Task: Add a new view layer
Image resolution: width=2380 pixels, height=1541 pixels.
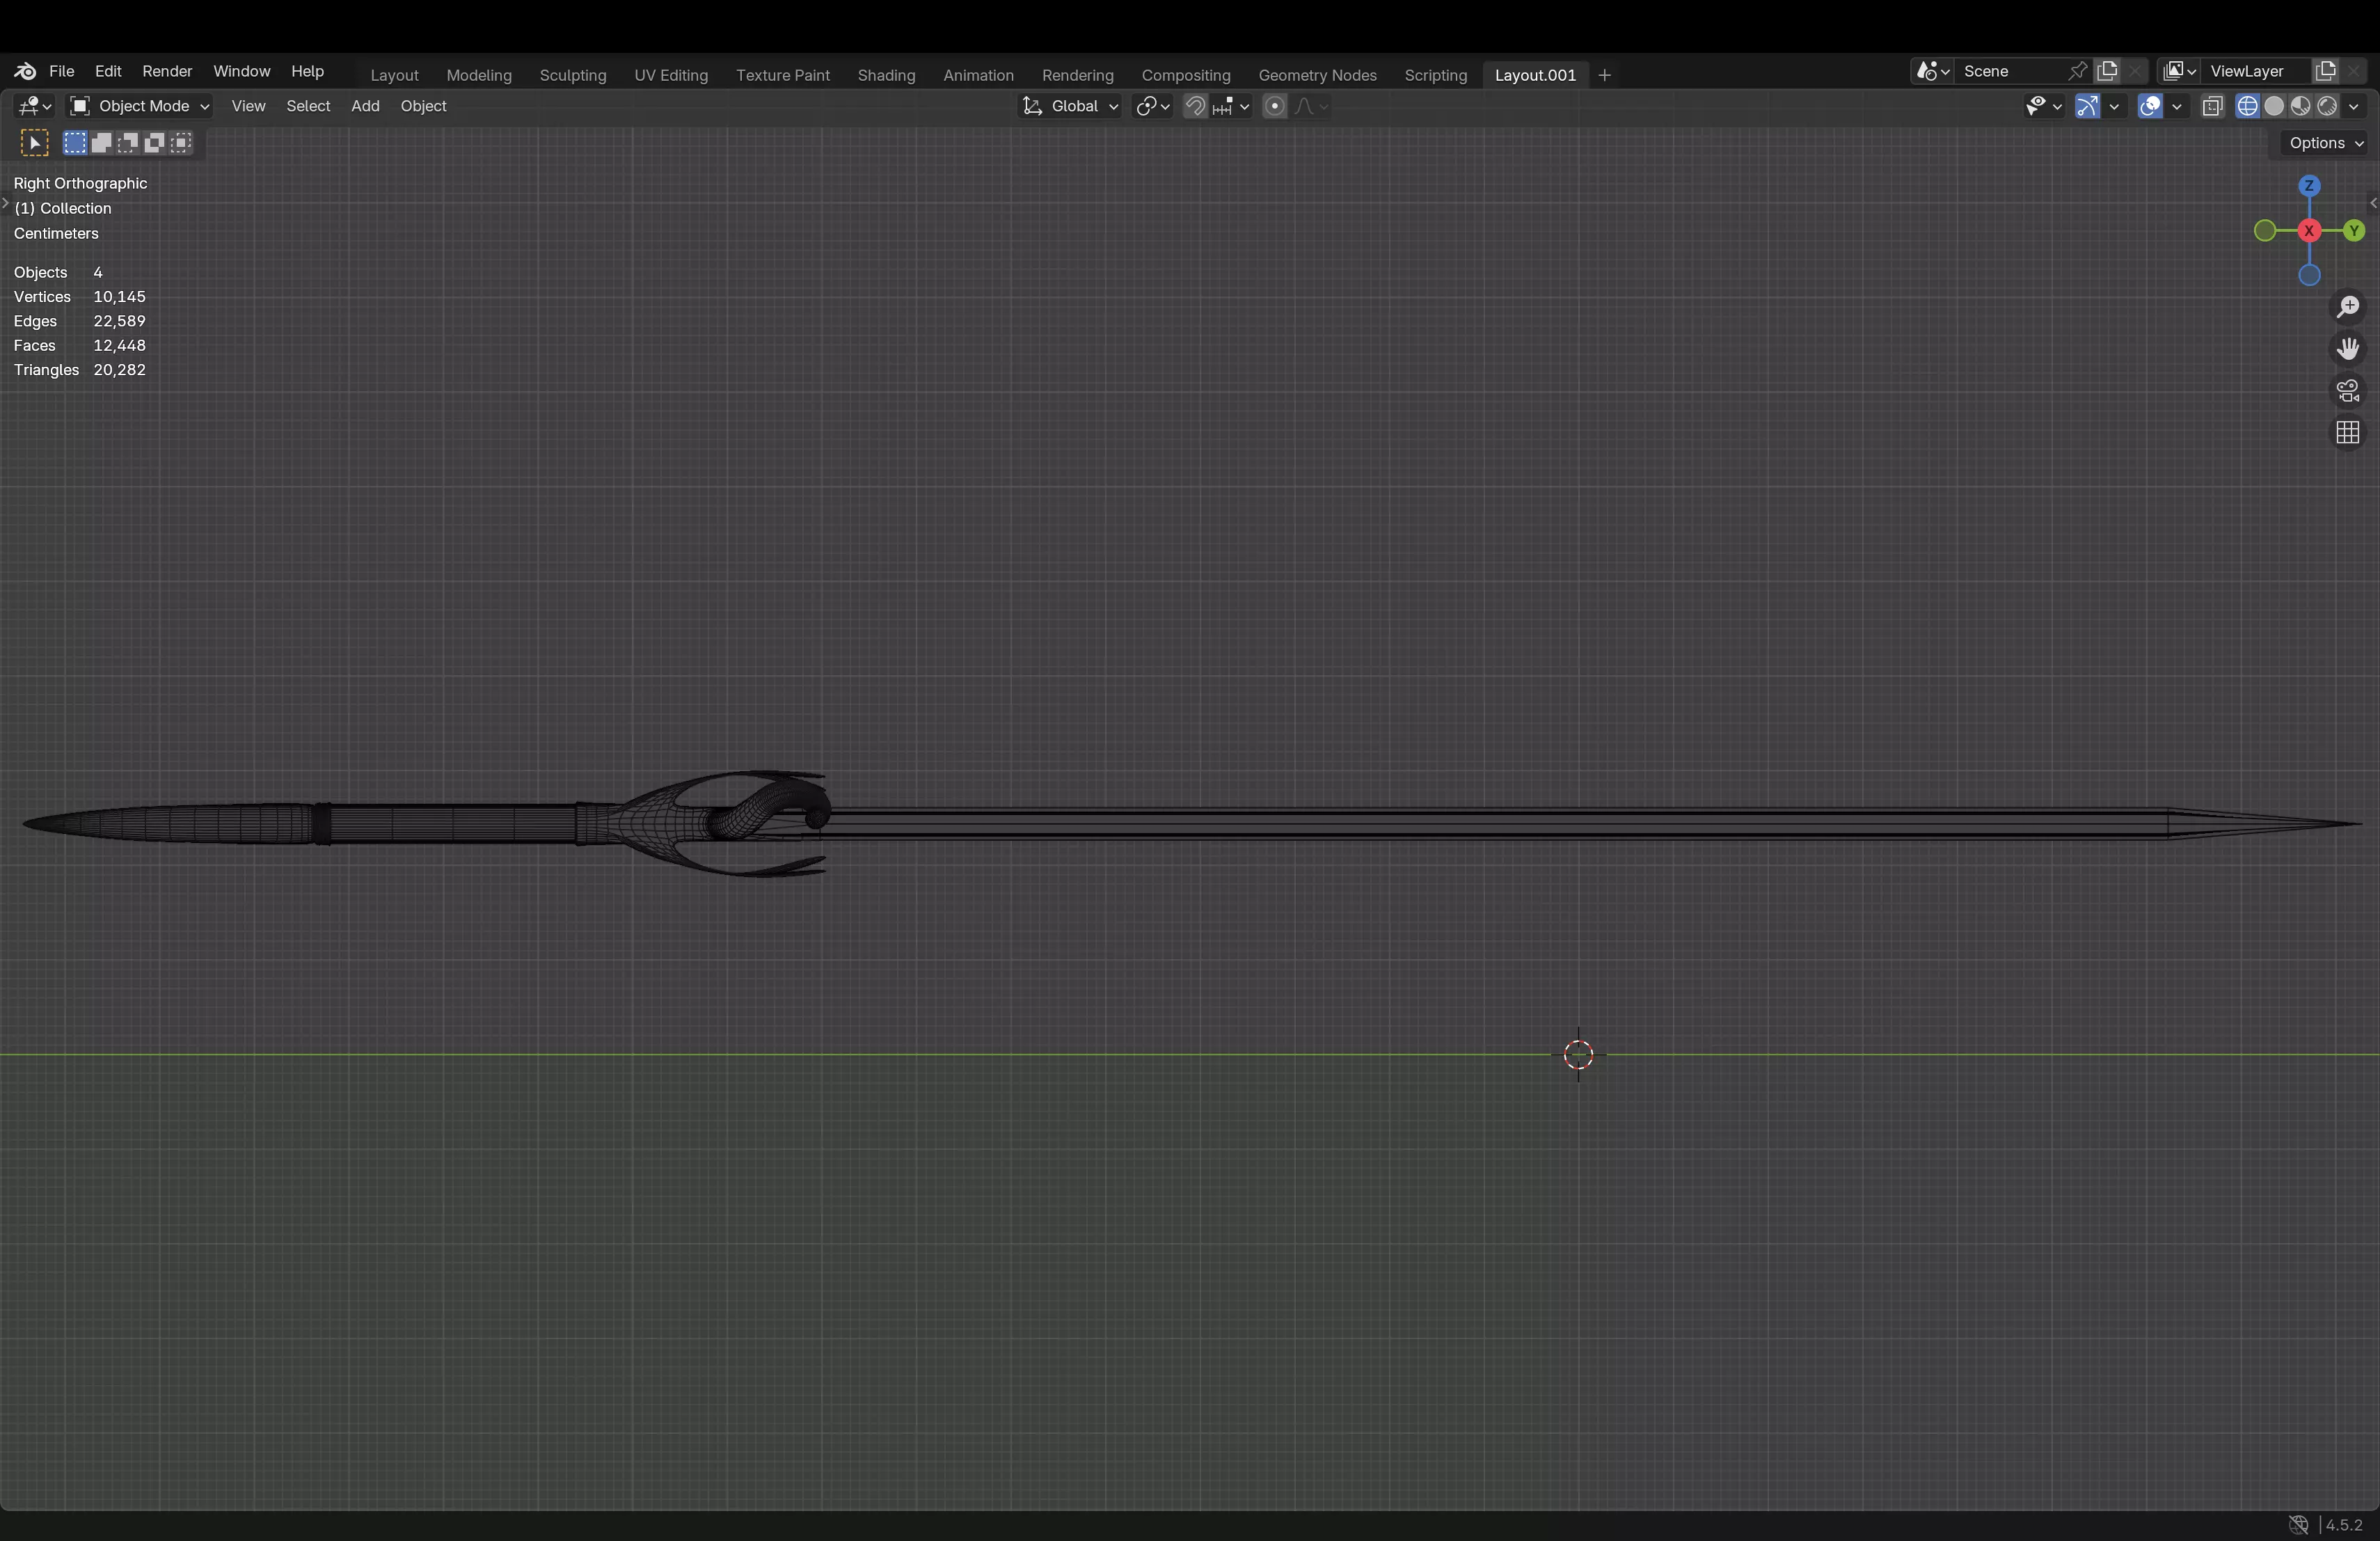Action: [2325, 71]
